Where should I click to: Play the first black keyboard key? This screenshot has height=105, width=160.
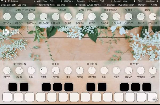coord(13,87)
